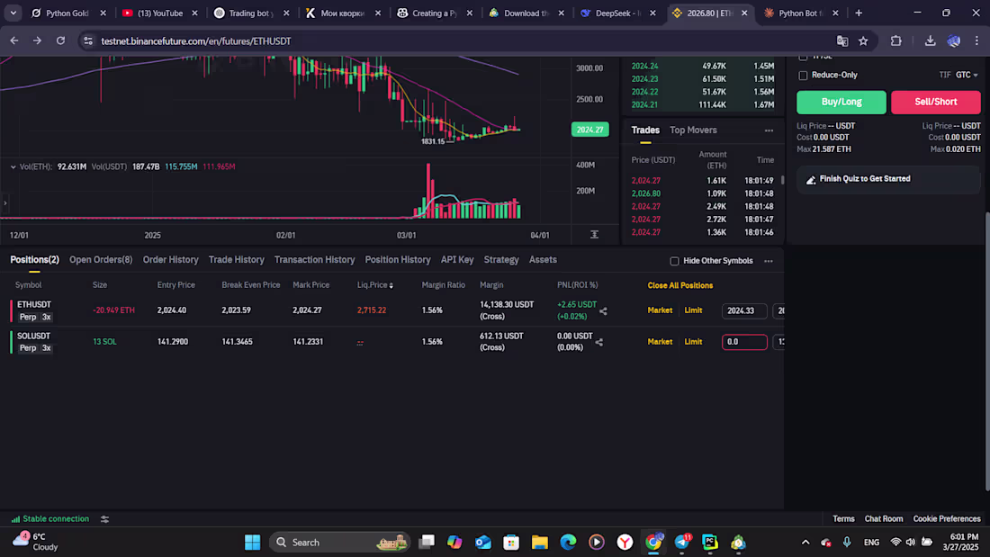The width and height of the screenshot is (990, 557).
Task: Share the ETHUSDT position PNL
Action: pyautogui.click(x=603, y=310)
